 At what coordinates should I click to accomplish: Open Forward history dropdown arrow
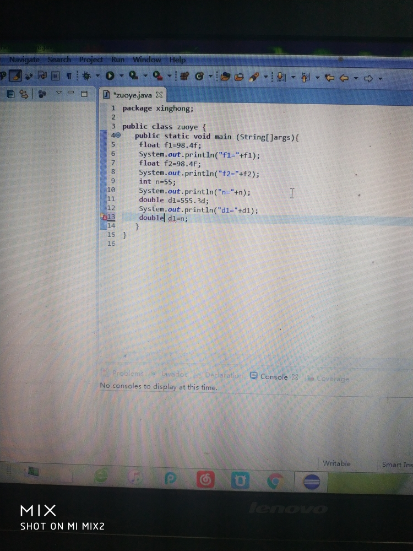click(380, 79)
